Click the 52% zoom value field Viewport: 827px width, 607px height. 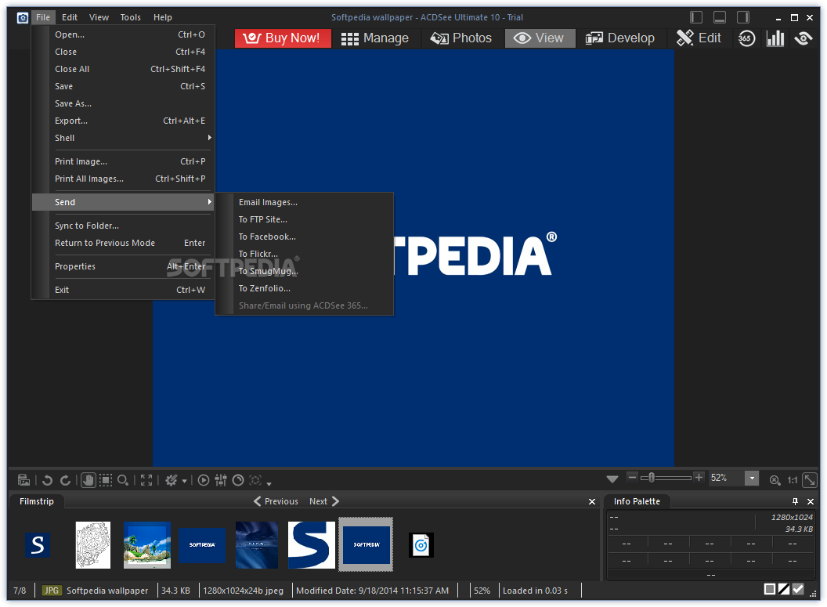(726, 479)
